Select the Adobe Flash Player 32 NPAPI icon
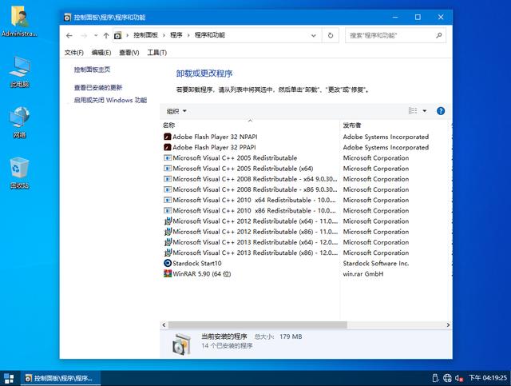This screenshot has width=511, height=386. click(x=168, y=137)
